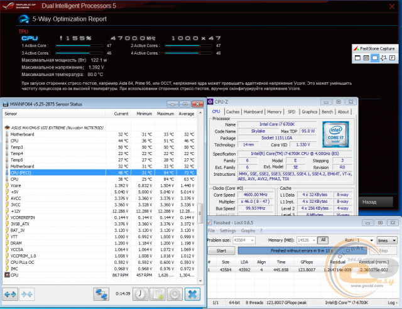
Task: Click the Start button in LinX
Action: (221, 251)
